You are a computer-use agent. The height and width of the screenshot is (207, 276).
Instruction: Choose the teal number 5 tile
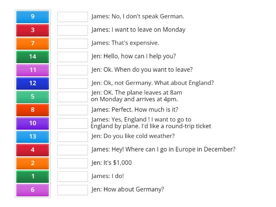tap(32, 97)
